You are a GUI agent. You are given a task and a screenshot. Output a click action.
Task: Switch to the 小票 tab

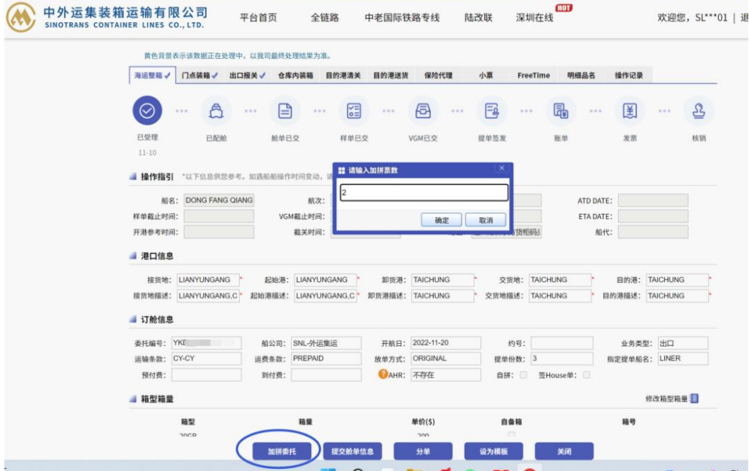coord(485,75)
